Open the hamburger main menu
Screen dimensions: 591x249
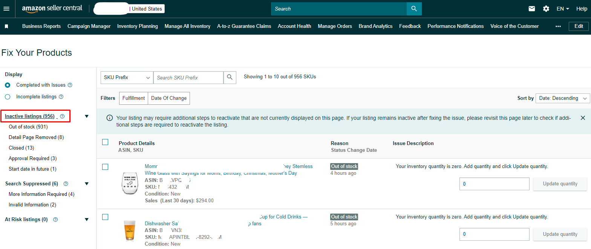coord(6,9)
